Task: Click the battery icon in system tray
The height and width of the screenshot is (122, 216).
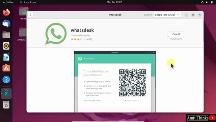Action: 212,2
